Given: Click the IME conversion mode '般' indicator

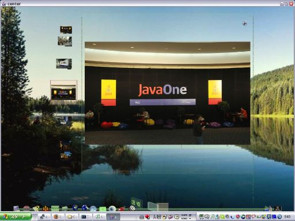Looking at the screenshot, I should [x=159, y=217].
